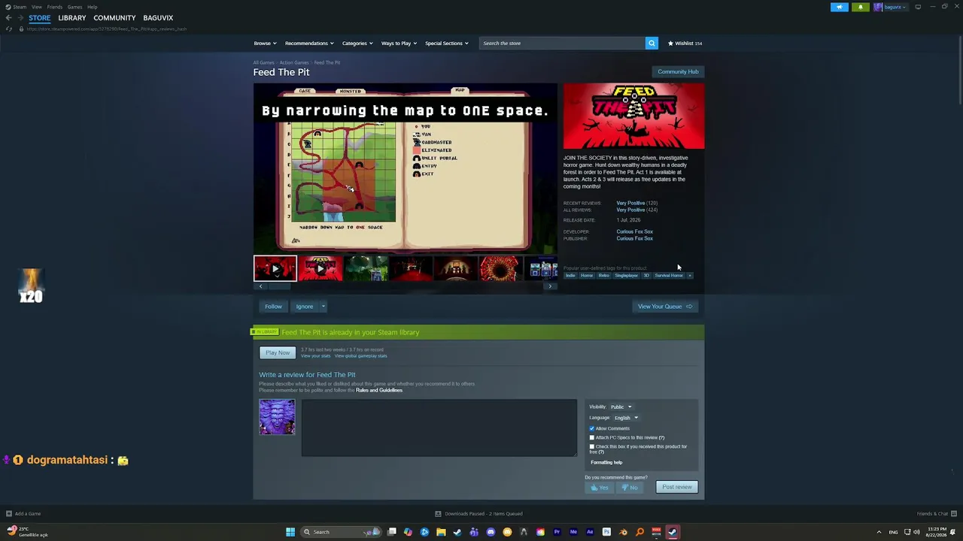The width and height of the screenshot is (963, 541).
Task: Expand the Categories menu
Action: (357, 43)
